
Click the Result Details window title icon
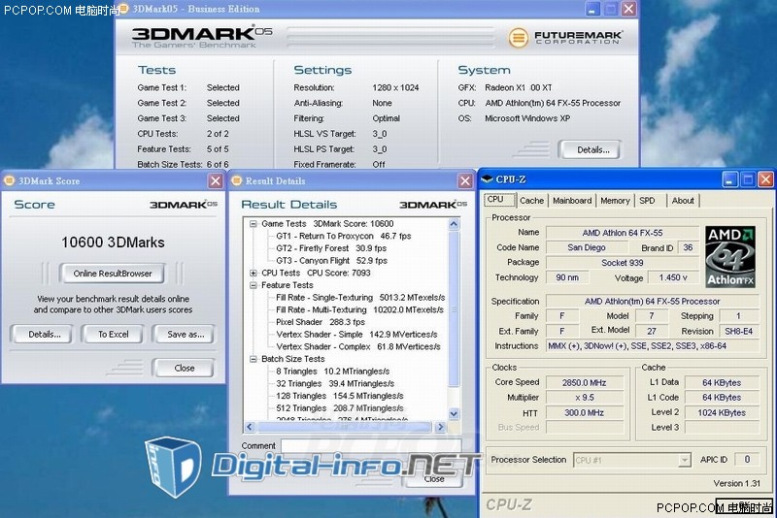click(x=237, y=180)
